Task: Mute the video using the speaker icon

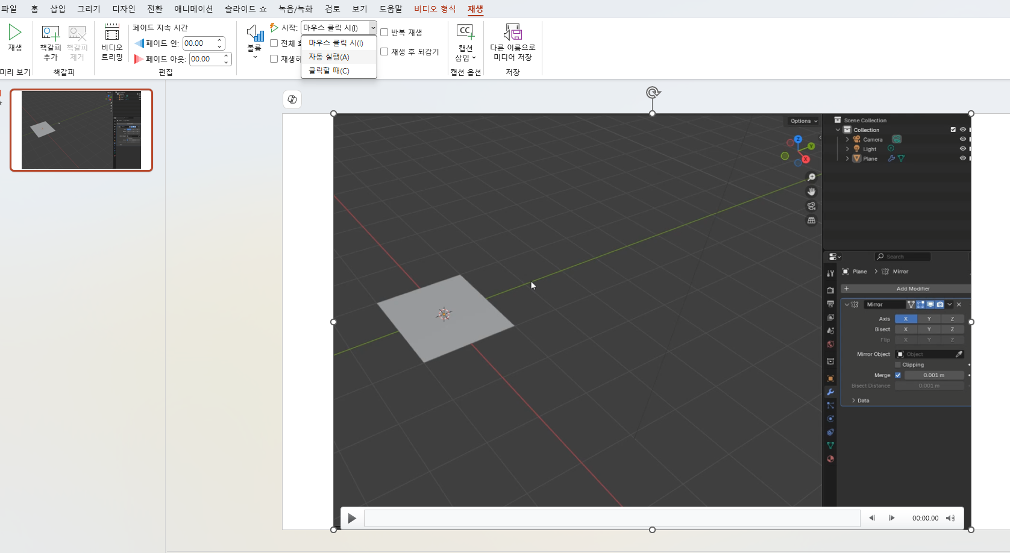Action: coord(951,518)
